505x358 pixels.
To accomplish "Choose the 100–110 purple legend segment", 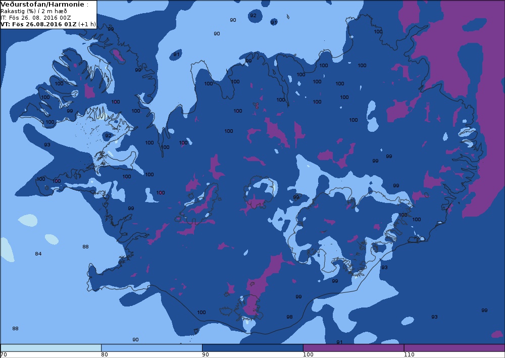I will pos(353,348).
